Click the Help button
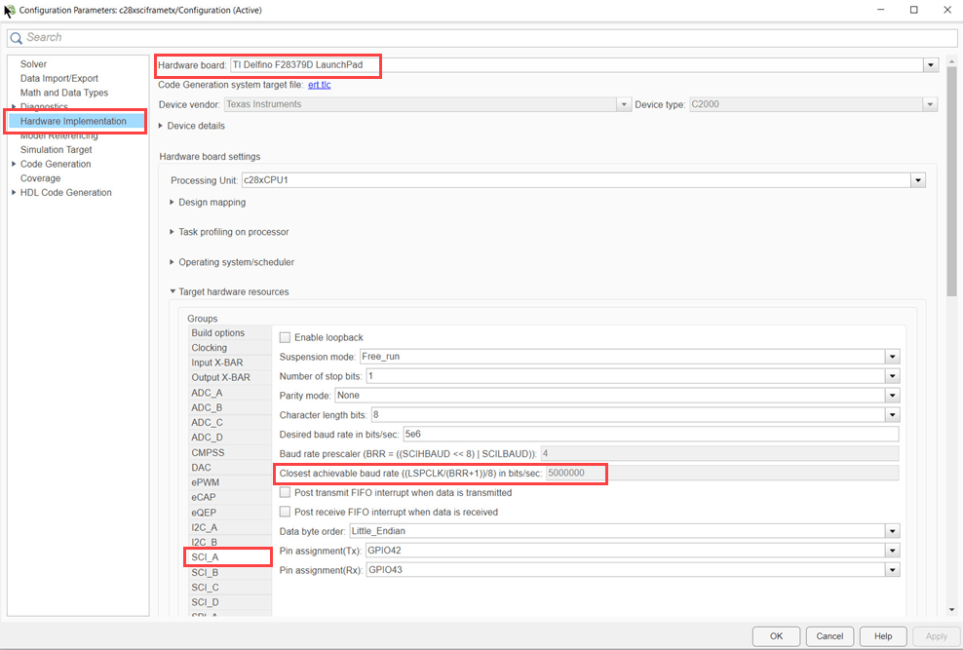 click(883, 636)
